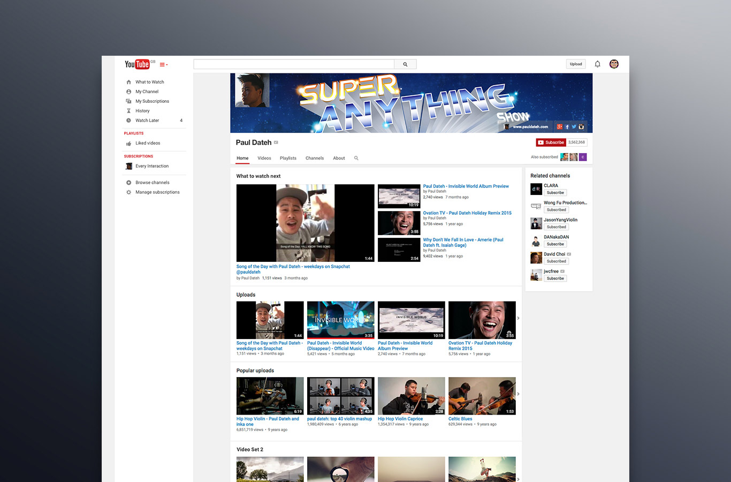Click the My Channel person icon

click(128, 92)
